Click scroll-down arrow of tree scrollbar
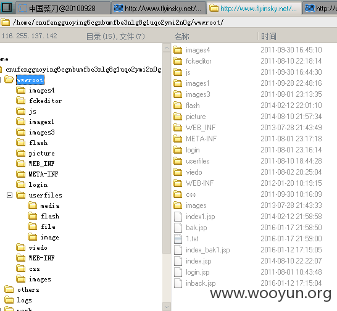 pos(167,307)
